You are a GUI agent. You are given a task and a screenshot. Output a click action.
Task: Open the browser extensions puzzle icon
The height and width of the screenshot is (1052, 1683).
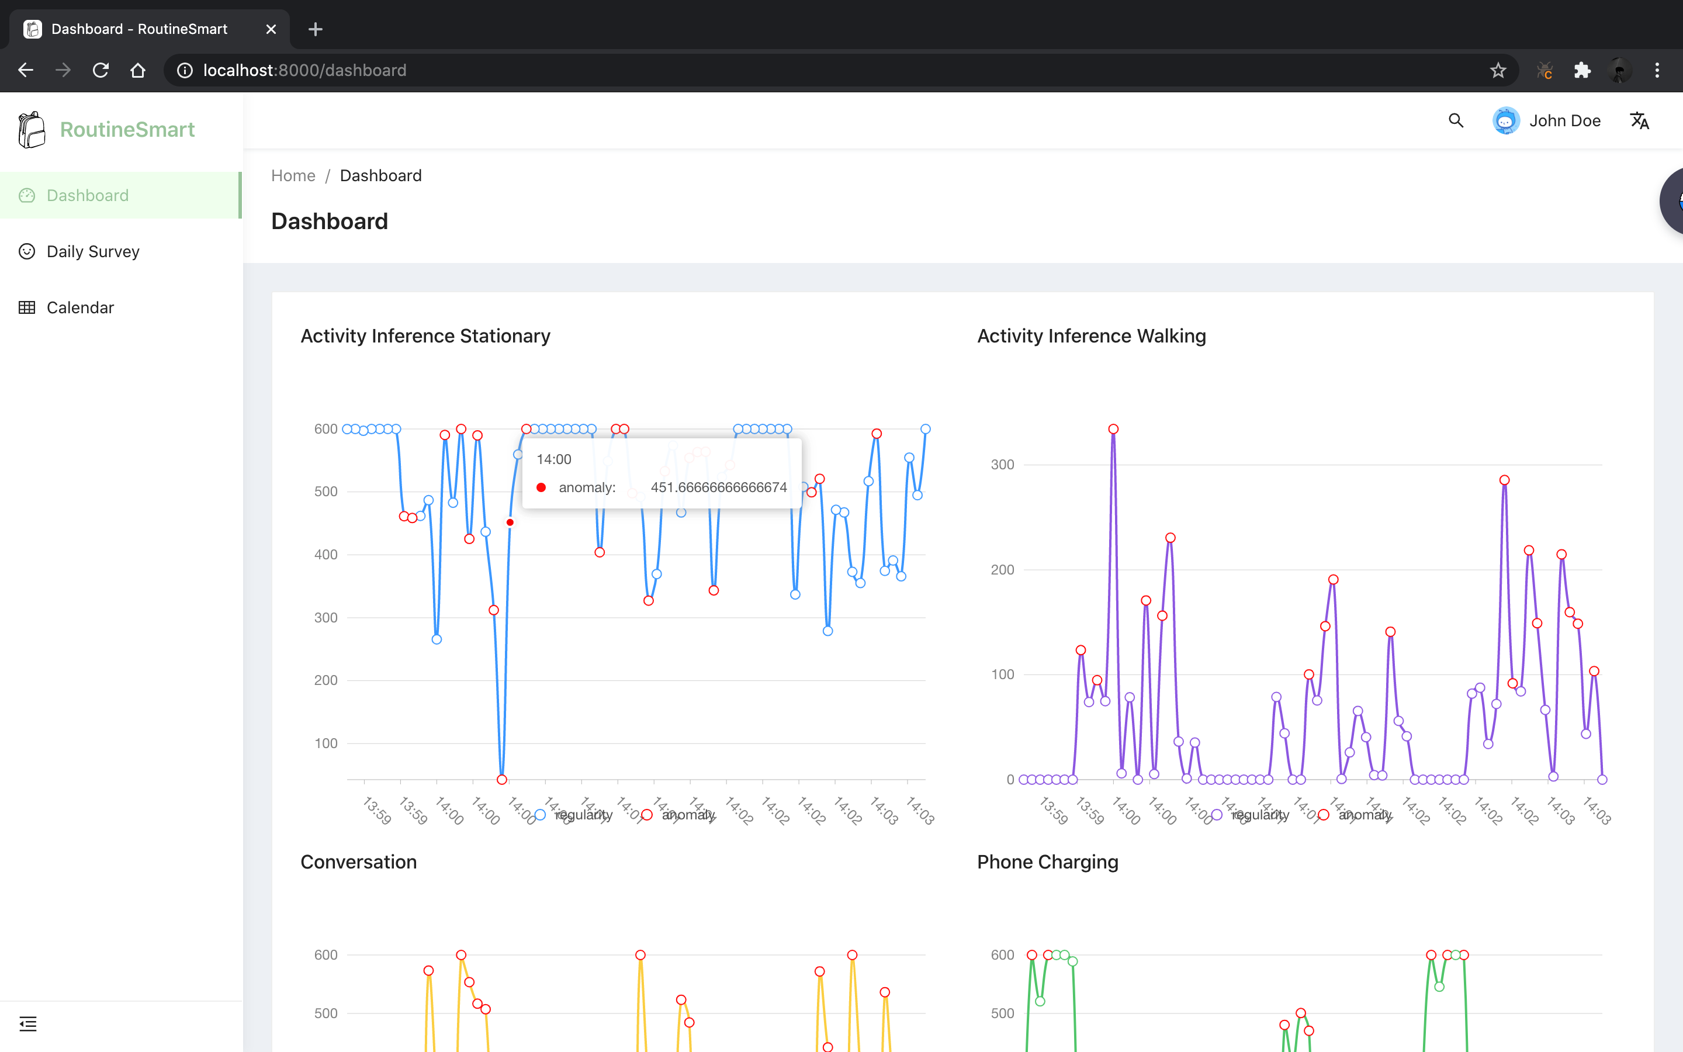click(x=1582, y=70)
